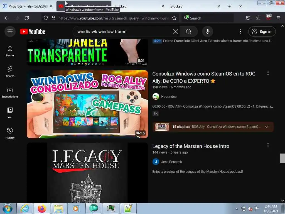
Task: Focus the Firefox Search box
Action: (207, 18)
